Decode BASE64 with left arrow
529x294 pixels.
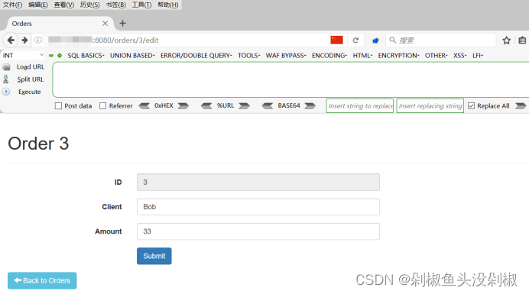tap(268, 106)
